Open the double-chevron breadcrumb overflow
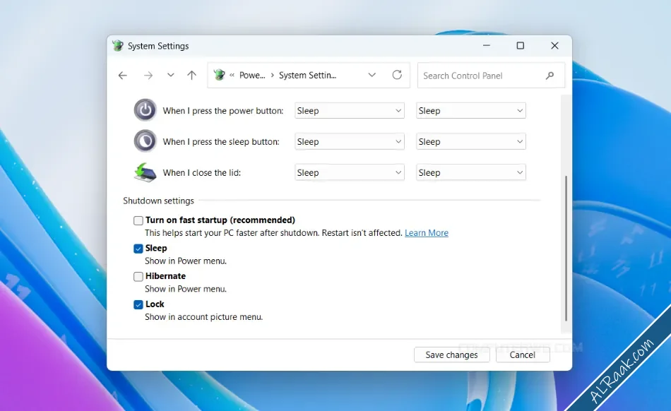Image resolution: width=671 pixels, height=411 pixels. [232, 76]
